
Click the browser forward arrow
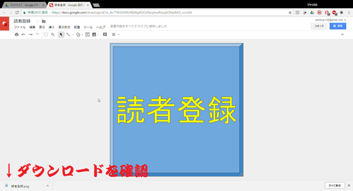[x=11, y=13]
